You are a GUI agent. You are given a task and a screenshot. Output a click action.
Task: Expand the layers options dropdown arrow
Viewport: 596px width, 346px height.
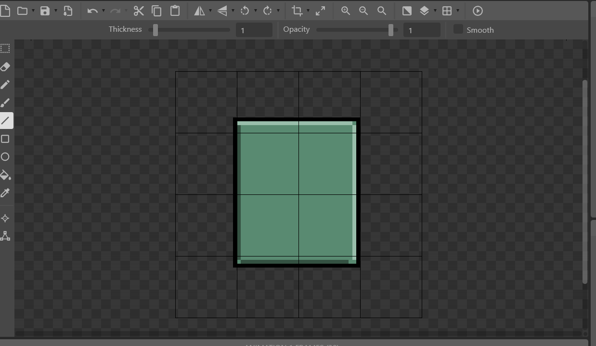pyautogui.click(x=435, y=11)
